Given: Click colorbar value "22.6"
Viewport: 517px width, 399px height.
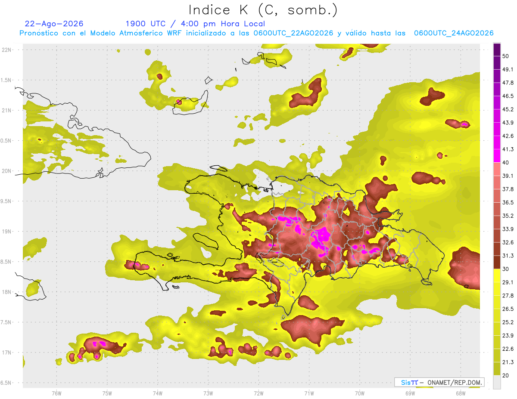Looking at the screenshot, I should (508, 349).
